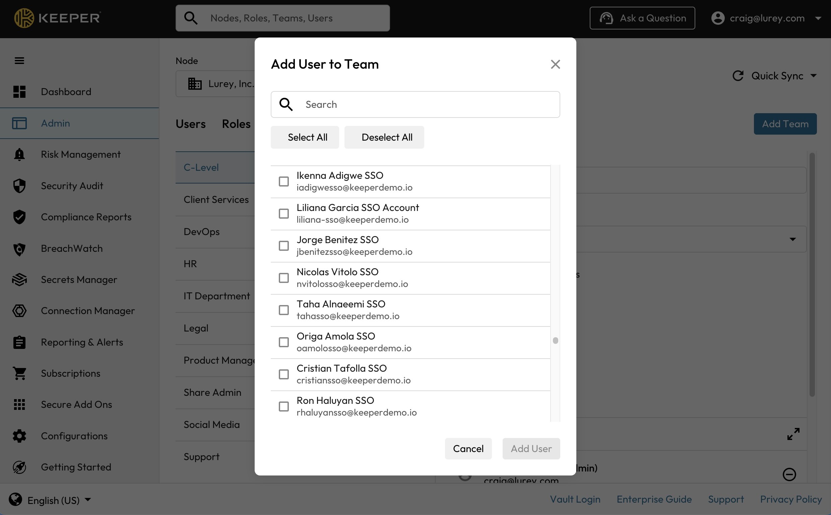Screen dimensions: 831x515
Task: Switch to the Users tab
Action: click(191, 124)
